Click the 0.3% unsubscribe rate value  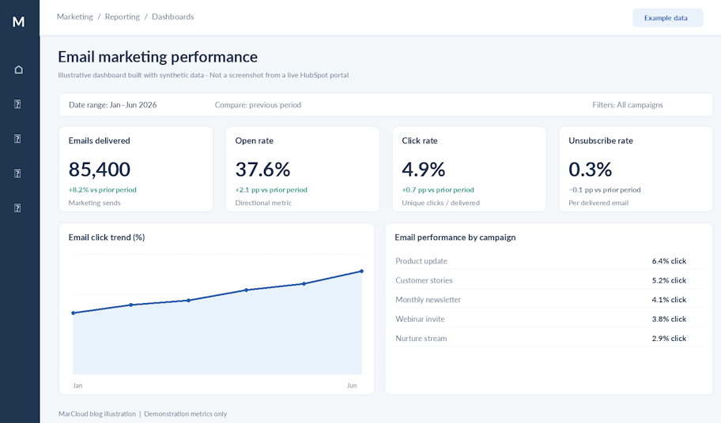tap(590, 170)
